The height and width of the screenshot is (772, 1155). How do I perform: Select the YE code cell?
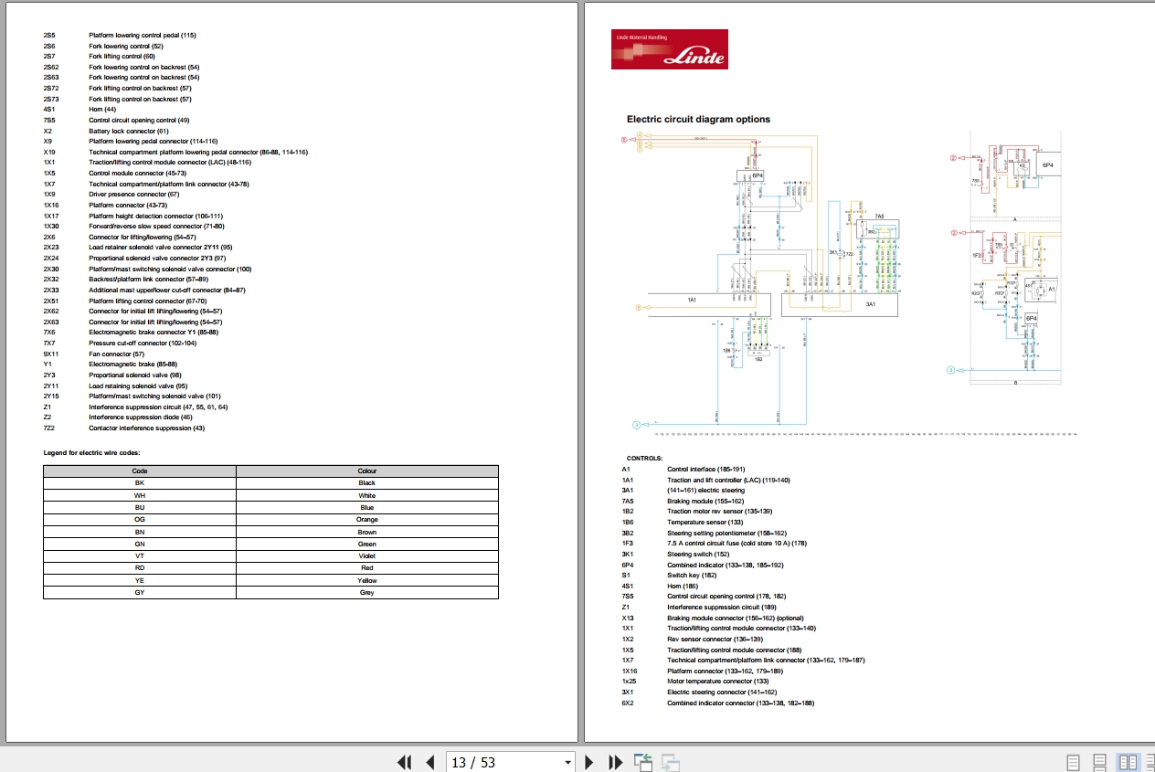140,580
